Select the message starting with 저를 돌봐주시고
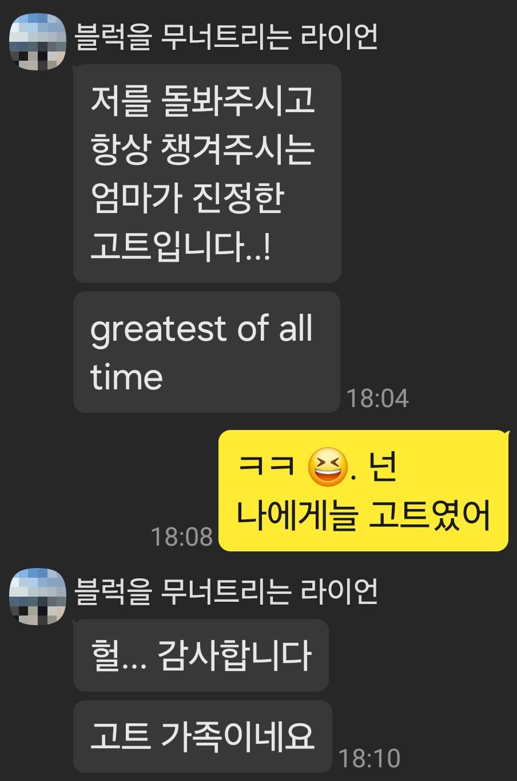517x781 pixels. click(207, 173)
